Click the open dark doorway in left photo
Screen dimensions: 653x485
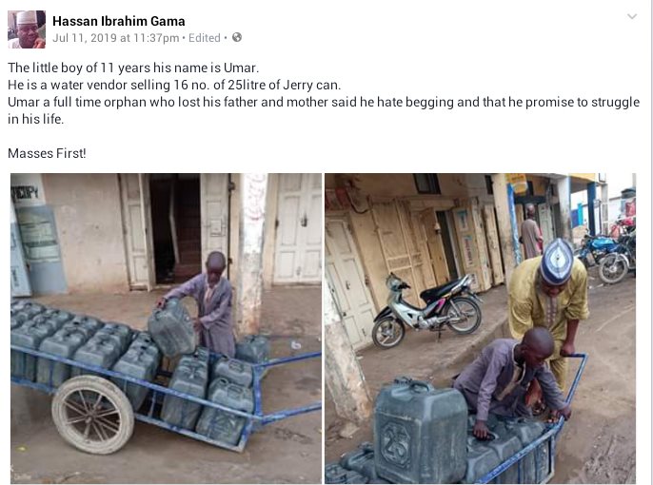coord(175,230)
